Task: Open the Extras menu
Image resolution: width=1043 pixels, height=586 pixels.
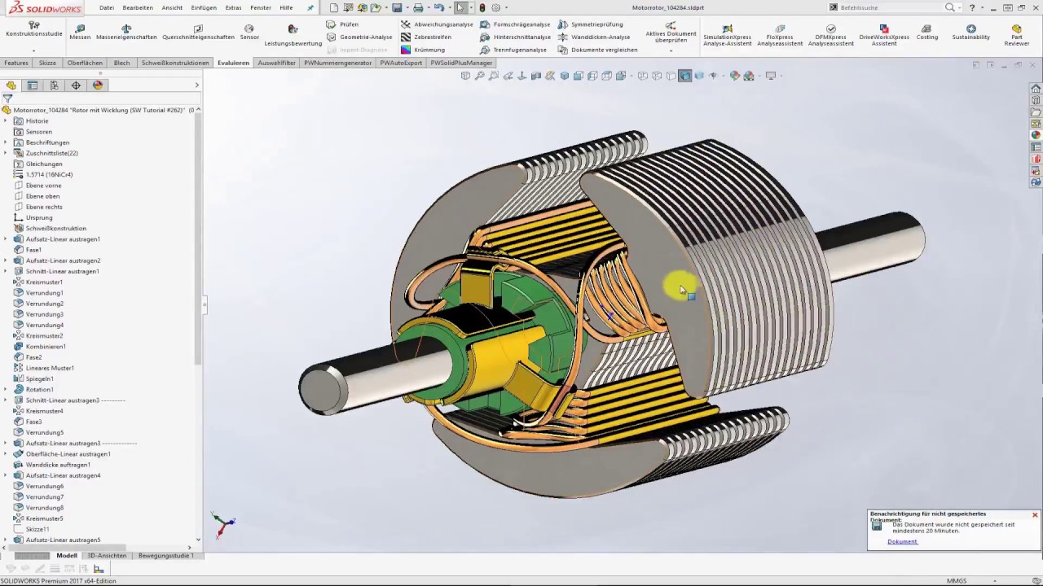Action: (x=233, y=7)
